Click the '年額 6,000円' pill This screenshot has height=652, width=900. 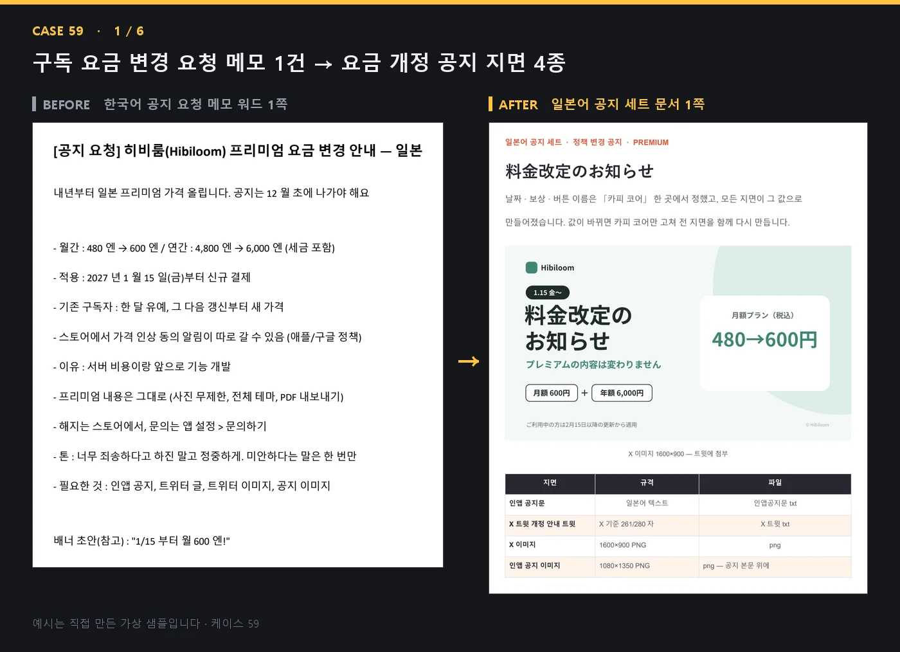click(622, 393)
